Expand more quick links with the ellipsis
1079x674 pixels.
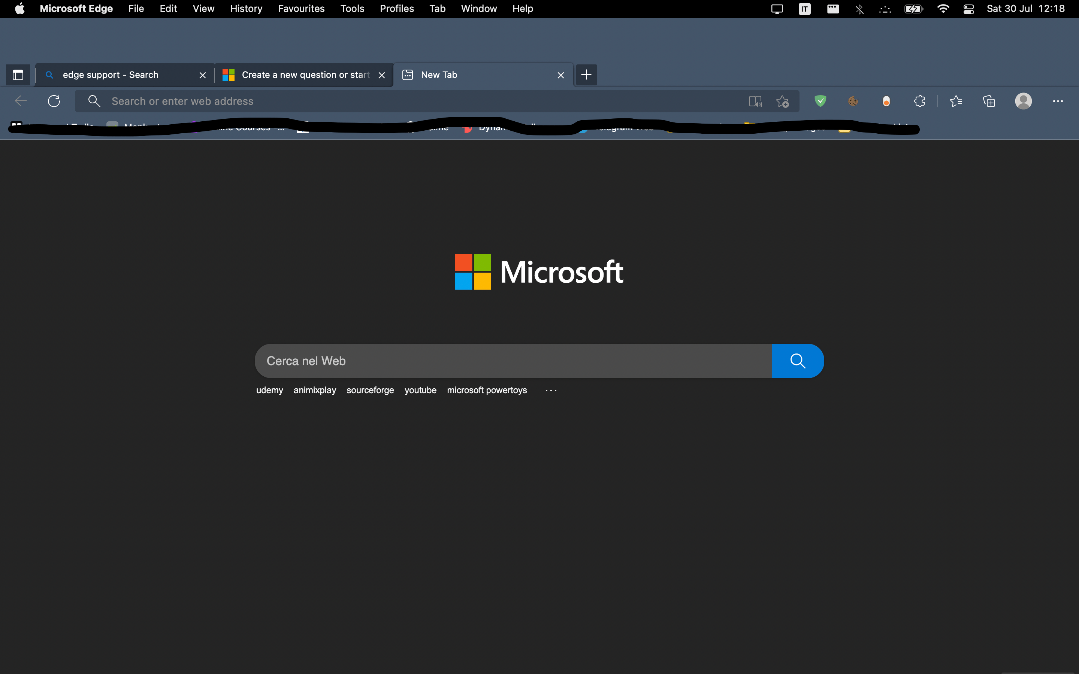(551, 391)
